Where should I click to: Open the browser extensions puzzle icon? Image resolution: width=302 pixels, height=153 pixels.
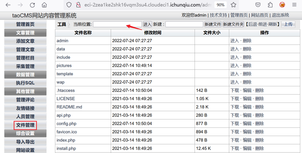coord(270,5)
